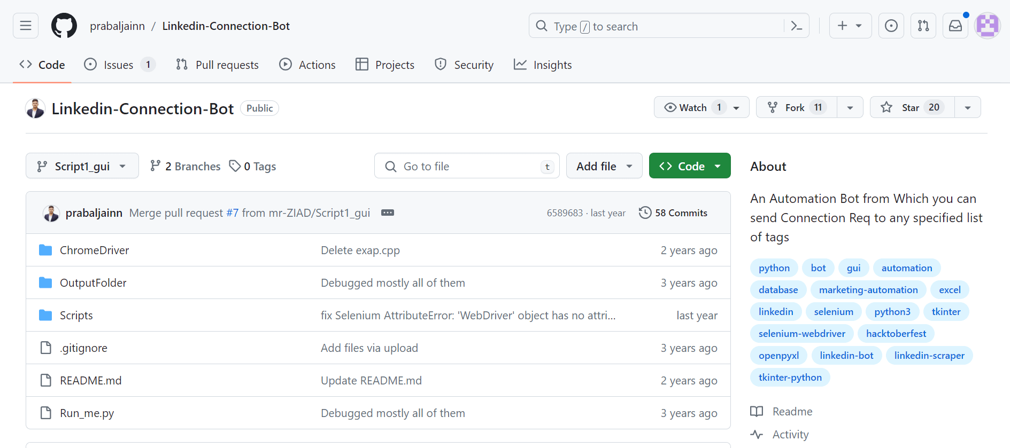Click the user profile avatar
The width and height of the screenshot is (1010, 448).
click(x=987, y=26)
